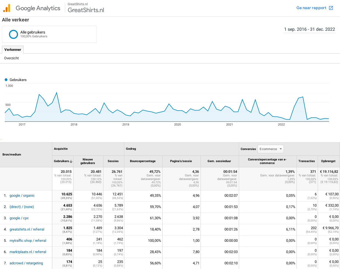The image size is (340, 269).
Task: Sort by Bouncepercentage column header
Action: click(143, 161)
